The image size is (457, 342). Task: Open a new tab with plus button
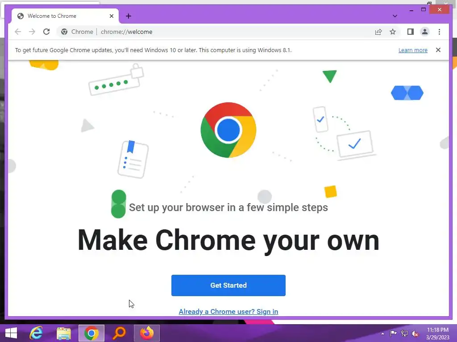[129, 16]
